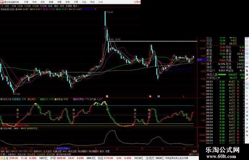Image resolution: width=249 pixels, height=160 pixels.
Task: Click the 30 minute shortcut in right sidebar
Action: point(247,104)
